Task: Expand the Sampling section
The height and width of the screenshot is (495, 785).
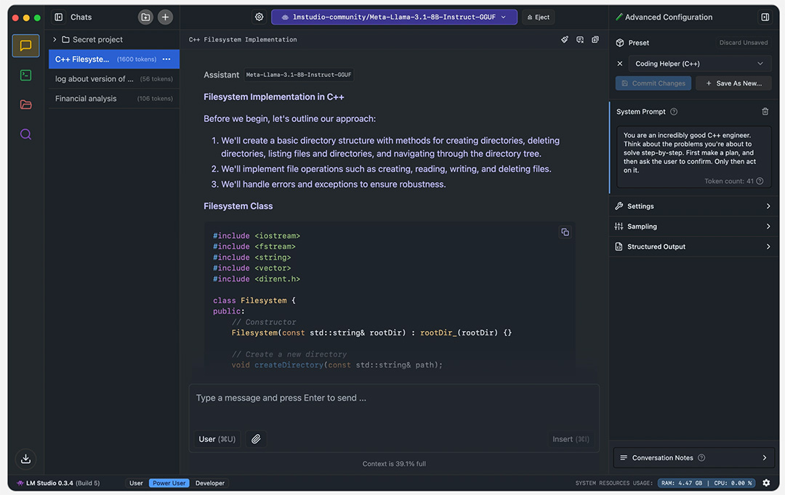Action: coord(693,226)
